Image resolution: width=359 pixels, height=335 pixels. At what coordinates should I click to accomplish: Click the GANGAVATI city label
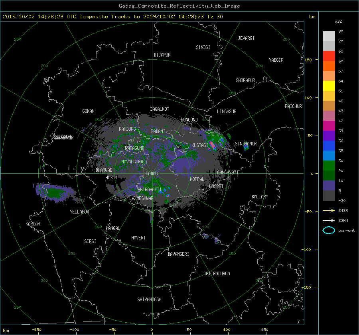pyautogui.click(x=228, y=172)
